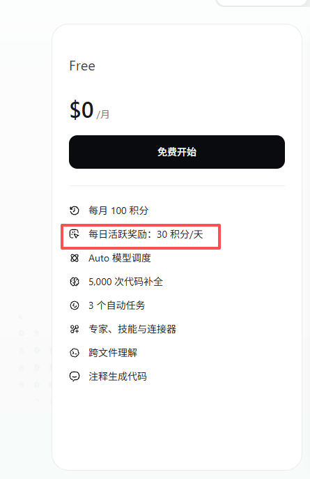Viewport: 310px width, 479px height.
Task: Click the terminal icon beside 跨文件理解
Action: [x=74, y=353]
